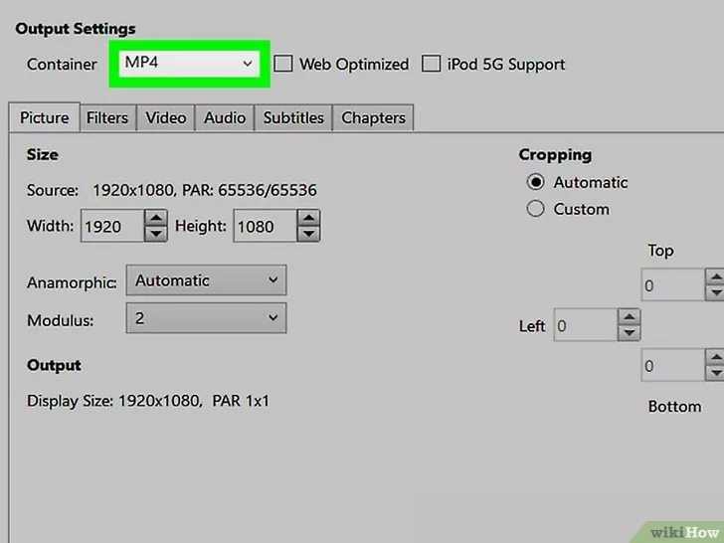Choose the Custom cropping radio button
Viewport: 724px width, 543px height.
[536, 209]
